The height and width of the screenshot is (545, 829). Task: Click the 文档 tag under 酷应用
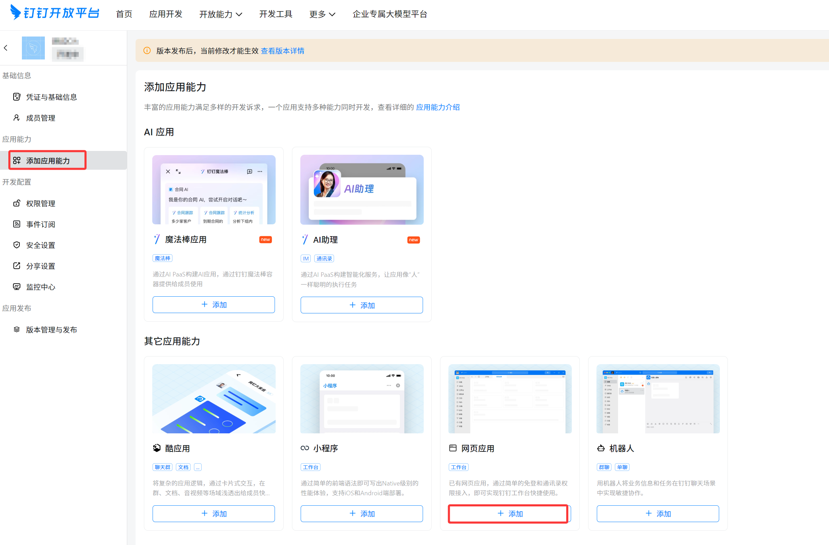click(183, 467)
